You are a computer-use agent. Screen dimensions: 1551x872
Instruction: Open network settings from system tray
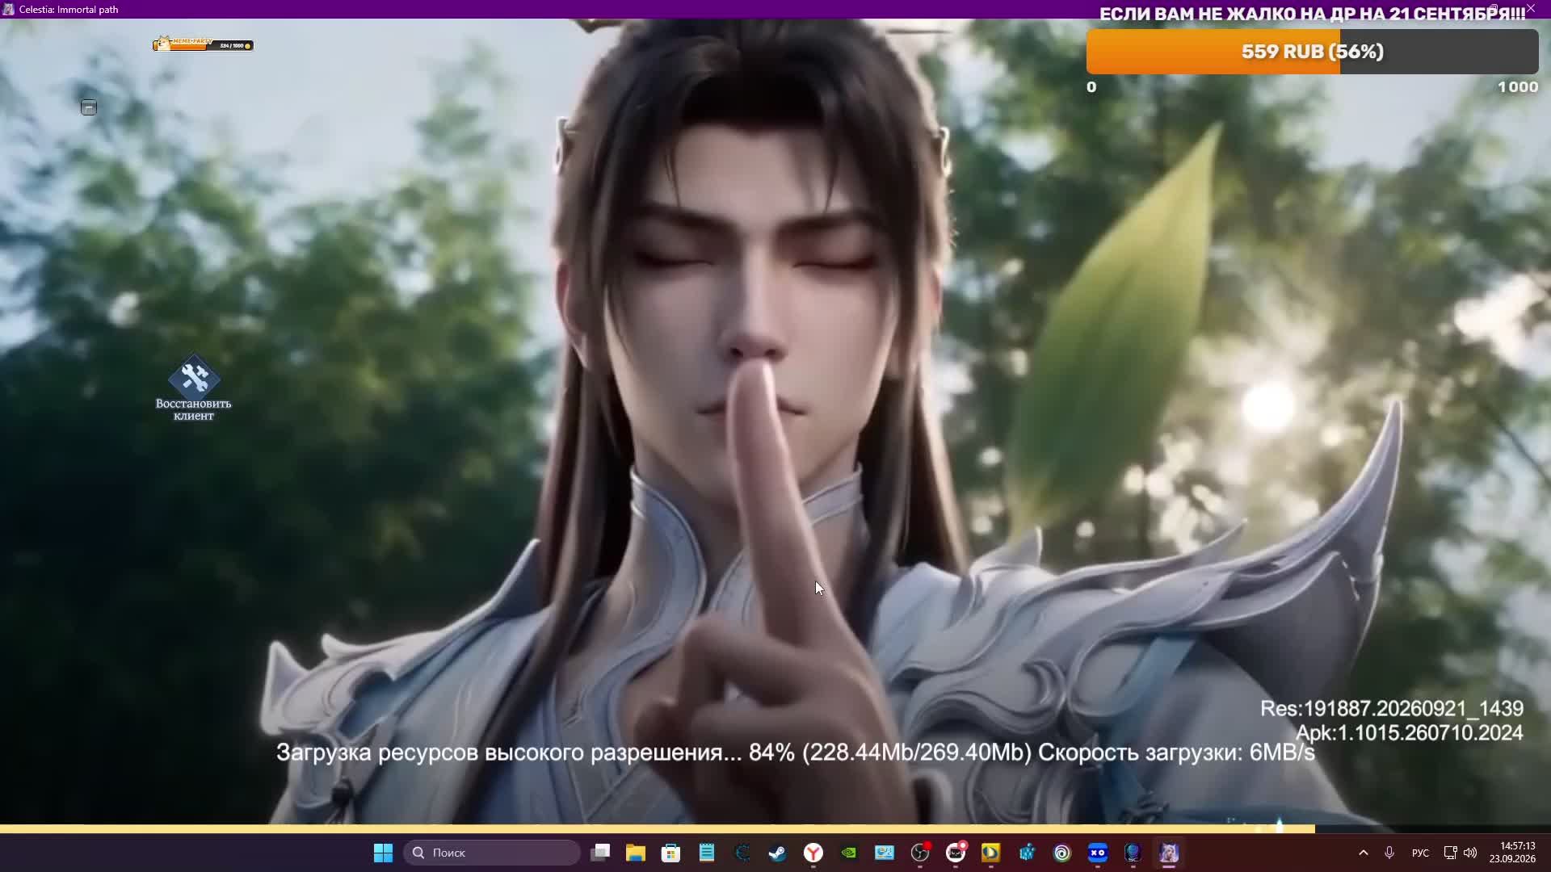1450,853
